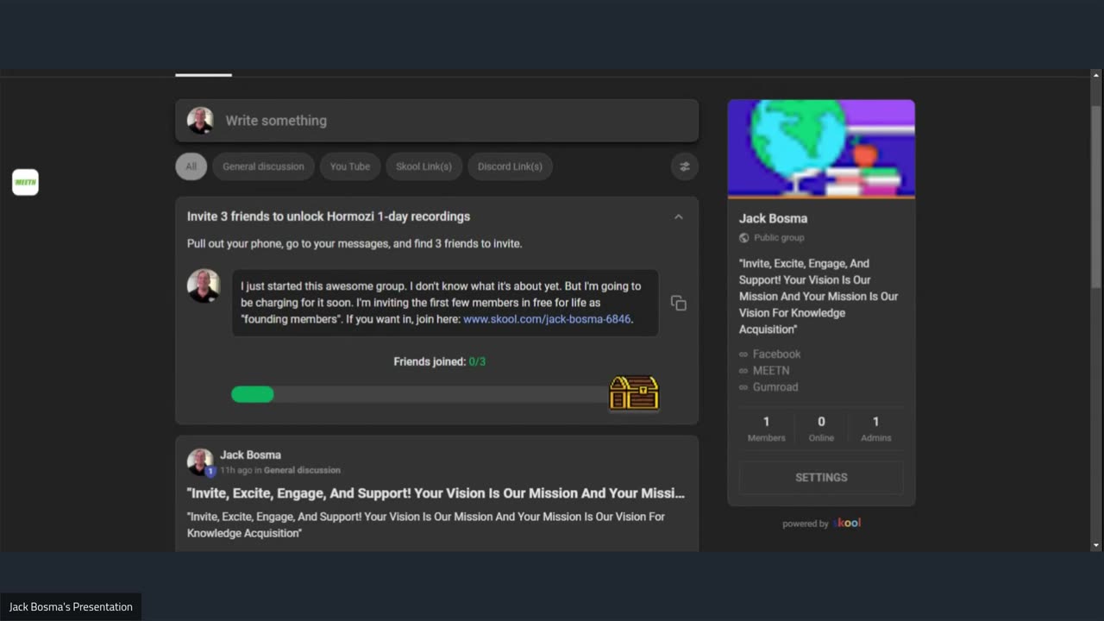Click the Public group globe icon
This screenshot has width=1104, height=621.
pos(744,238)
